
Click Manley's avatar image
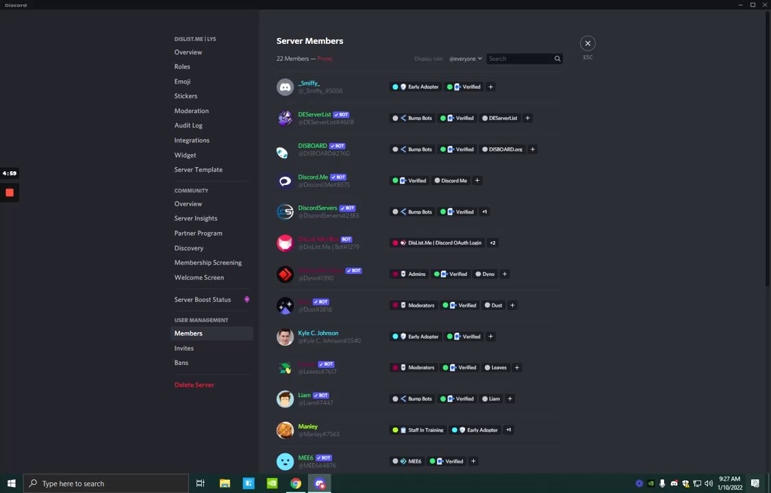[286, 430]
